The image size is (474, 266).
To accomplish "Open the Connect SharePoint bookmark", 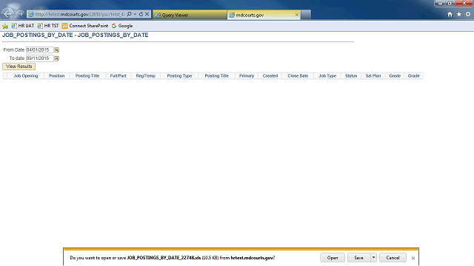I will (x=85, y=26).
